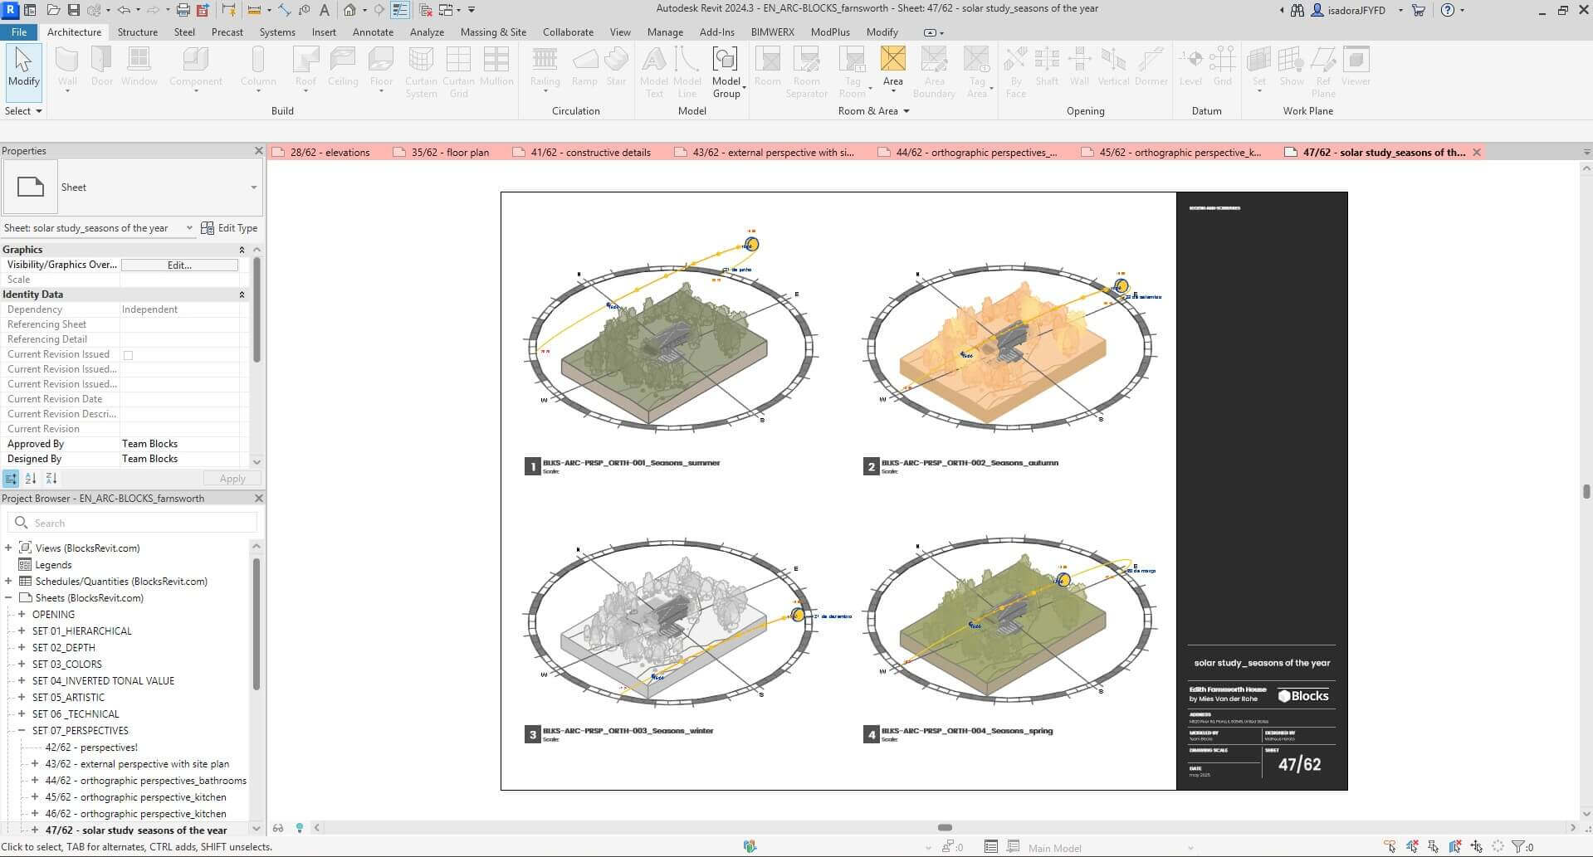Click the Thin Lines icon in quick access toolbar
The width and height of the screenshot is (1593, 857).
pyautogui.click(x=400, y=10)
